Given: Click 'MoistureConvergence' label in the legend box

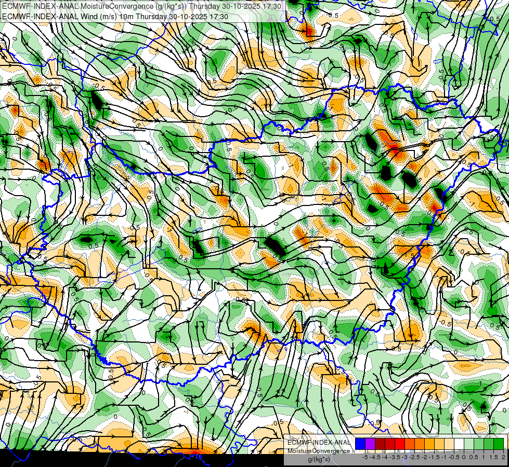Looking at the screenshot, I should (319, 451).
